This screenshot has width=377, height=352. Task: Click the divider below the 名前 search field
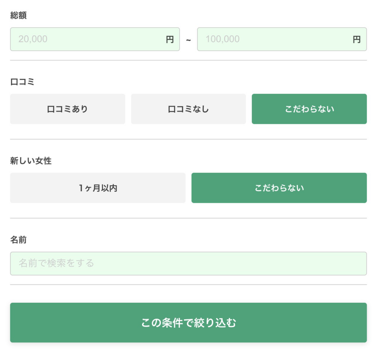(x=188, y=284)
